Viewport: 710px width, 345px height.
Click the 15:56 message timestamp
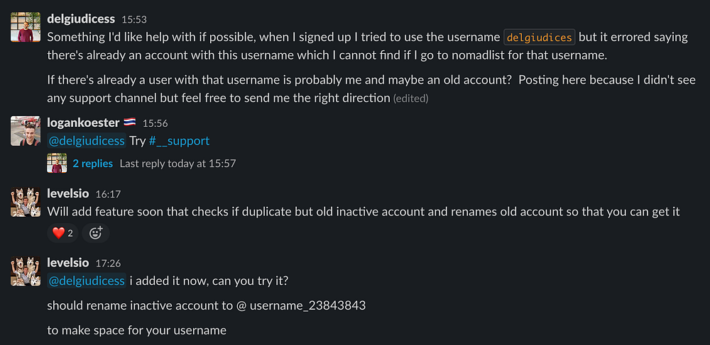[x=155, y=123]
